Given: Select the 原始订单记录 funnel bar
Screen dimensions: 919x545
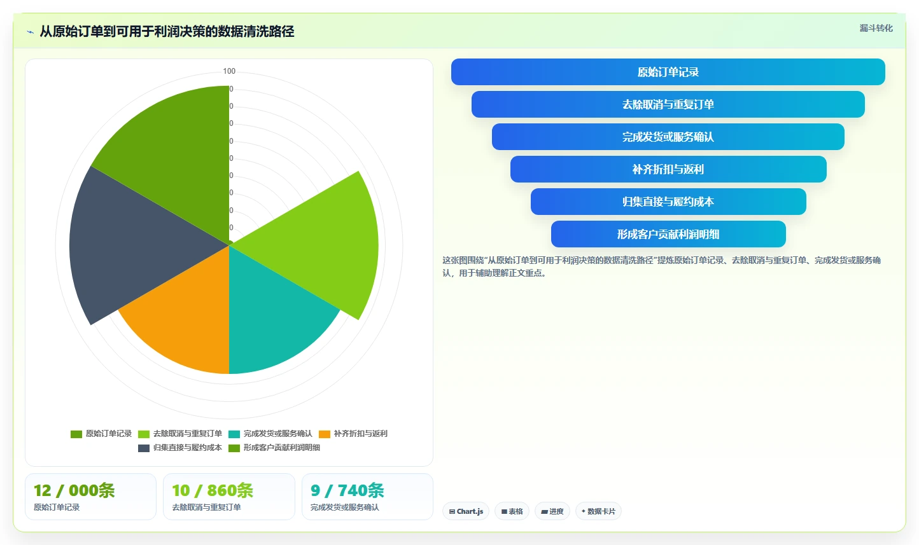Looking at the screenshot, I should [x=668, y=72].
